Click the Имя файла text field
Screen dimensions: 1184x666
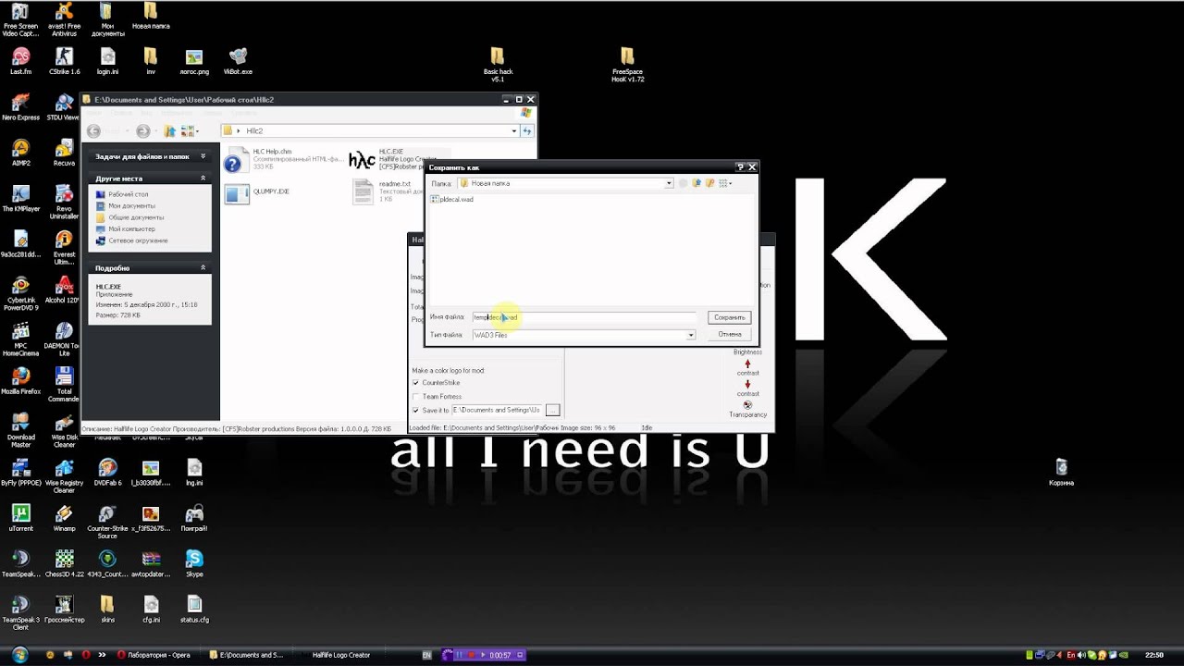(583, 317)
